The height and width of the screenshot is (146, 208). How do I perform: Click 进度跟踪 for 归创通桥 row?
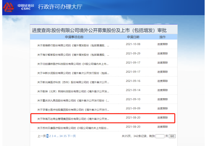[x=163, y=62]
